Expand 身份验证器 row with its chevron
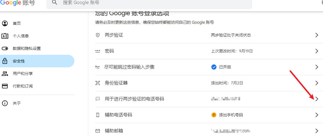The width and height of the screenshot is (323, 136). click(317, 83)
